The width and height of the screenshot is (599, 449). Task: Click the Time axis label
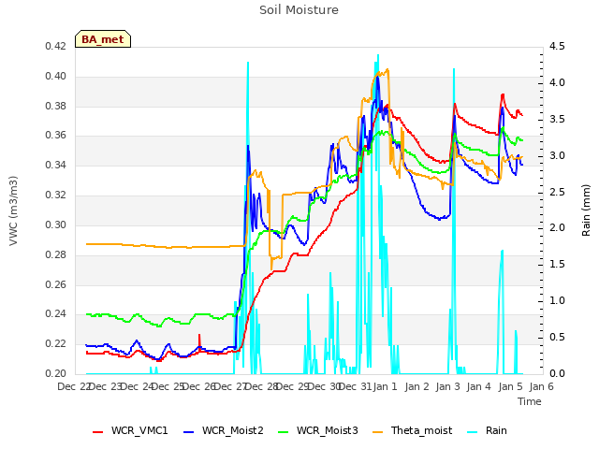click(x=530, y=401)
